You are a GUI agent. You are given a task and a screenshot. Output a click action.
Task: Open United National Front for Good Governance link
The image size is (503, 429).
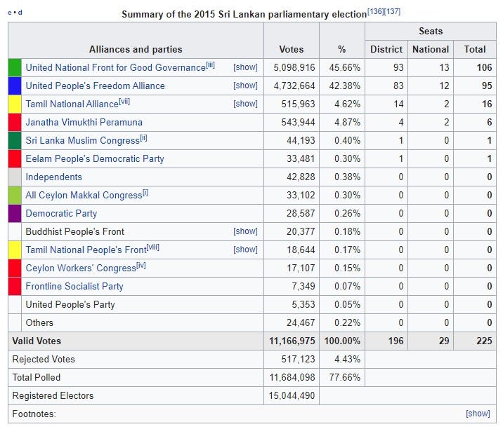[x=115, y=67]
